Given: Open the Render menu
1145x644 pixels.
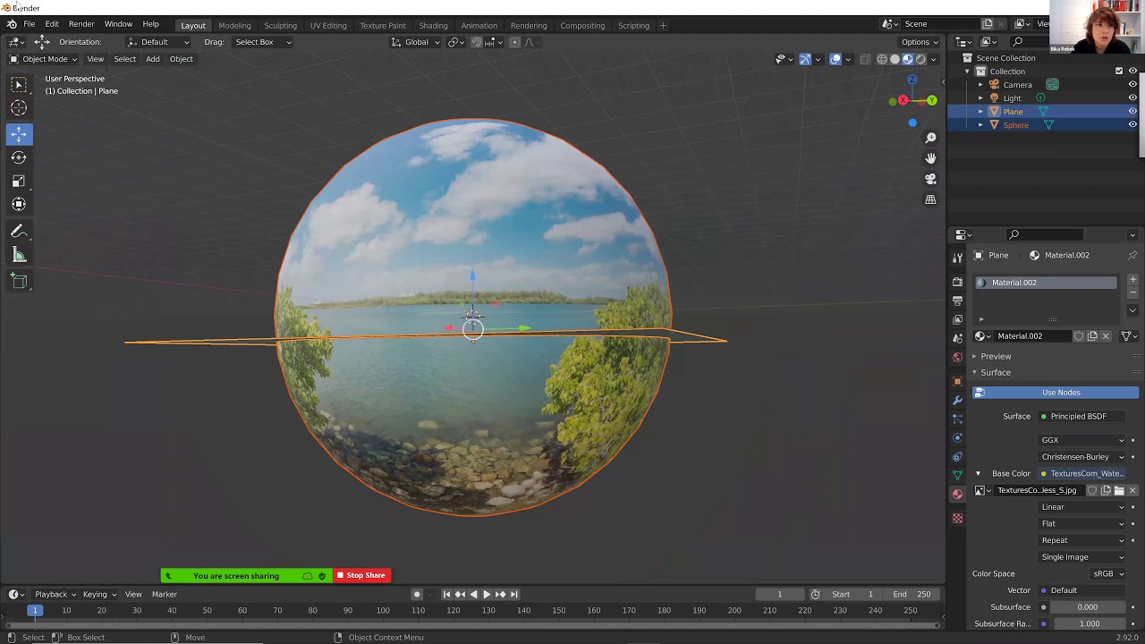Looking at the screenshot, I should coord(81,25).
